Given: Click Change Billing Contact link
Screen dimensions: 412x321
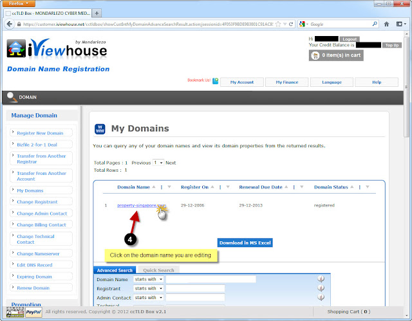Looking at the screenshot, I should (41, 225).
